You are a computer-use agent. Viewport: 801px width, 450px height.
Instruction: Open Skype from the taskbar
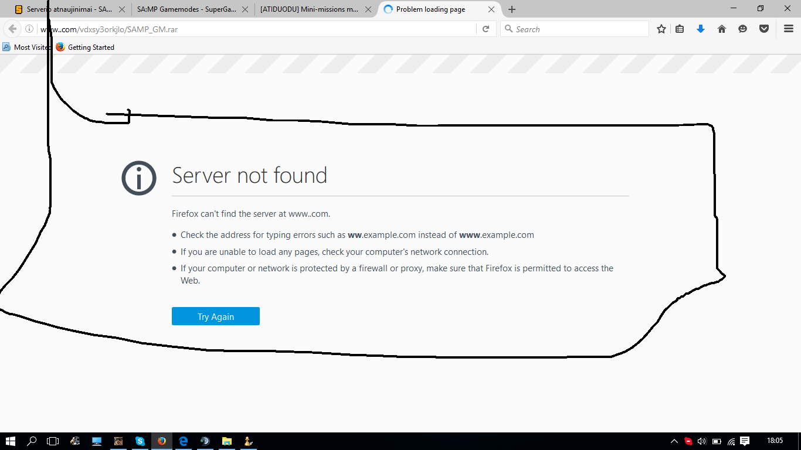(x=140, y=441)
